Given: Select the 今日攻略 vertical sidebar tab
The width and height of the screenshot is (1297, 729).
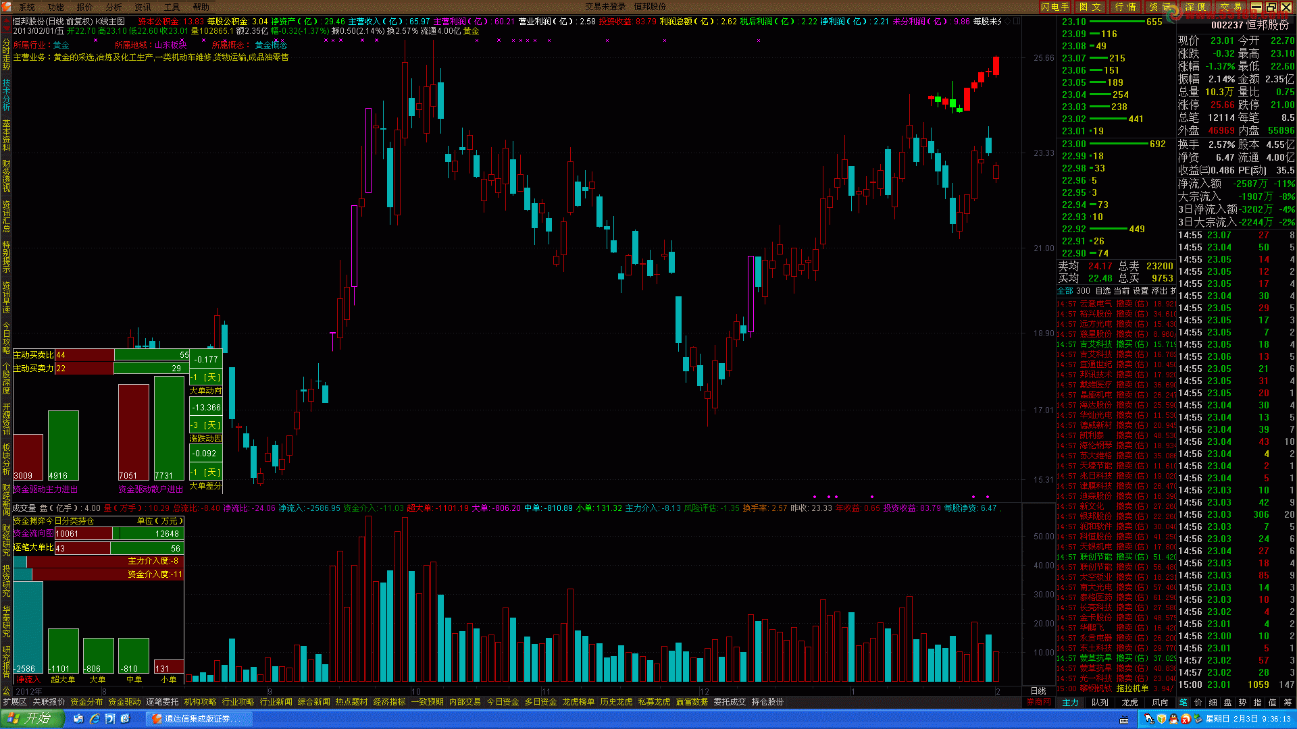Looking at the screenshot, I should pyautogui.click(x=6, y=338).
